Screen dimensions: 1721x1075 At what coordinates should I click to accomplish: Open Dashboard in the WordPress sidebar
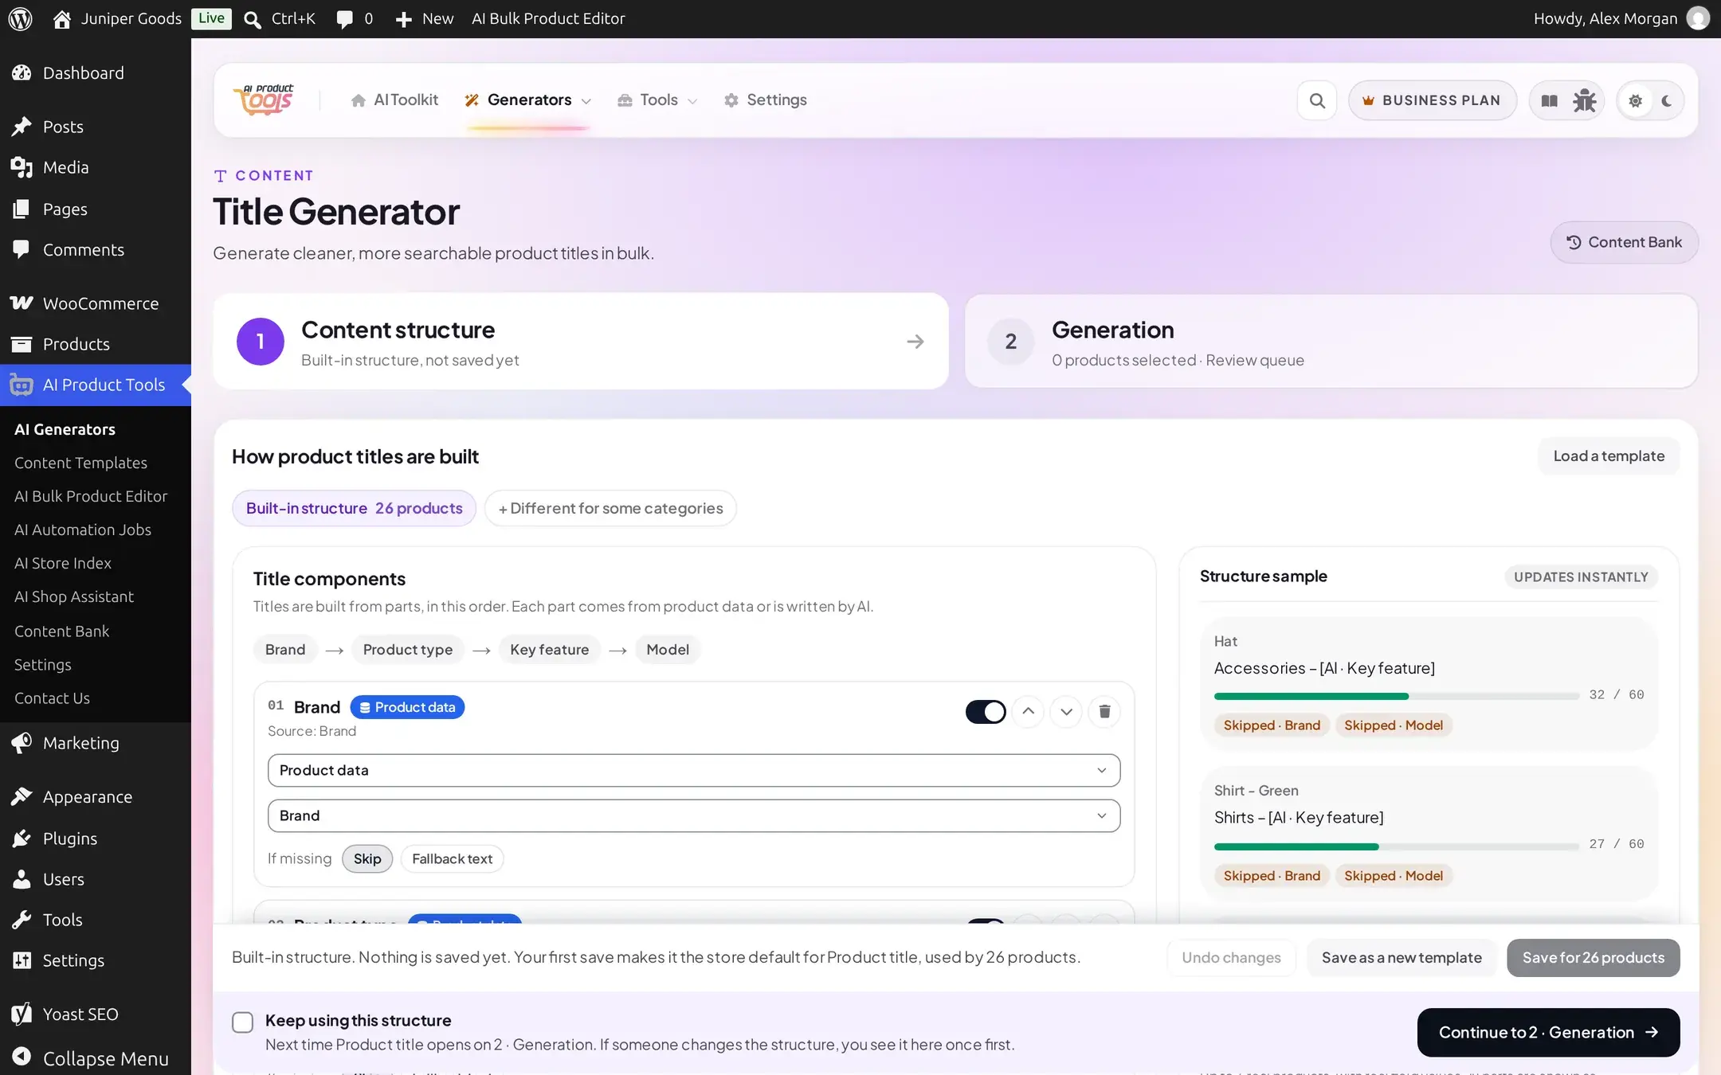pyautogui.click(x=96, y=73)
